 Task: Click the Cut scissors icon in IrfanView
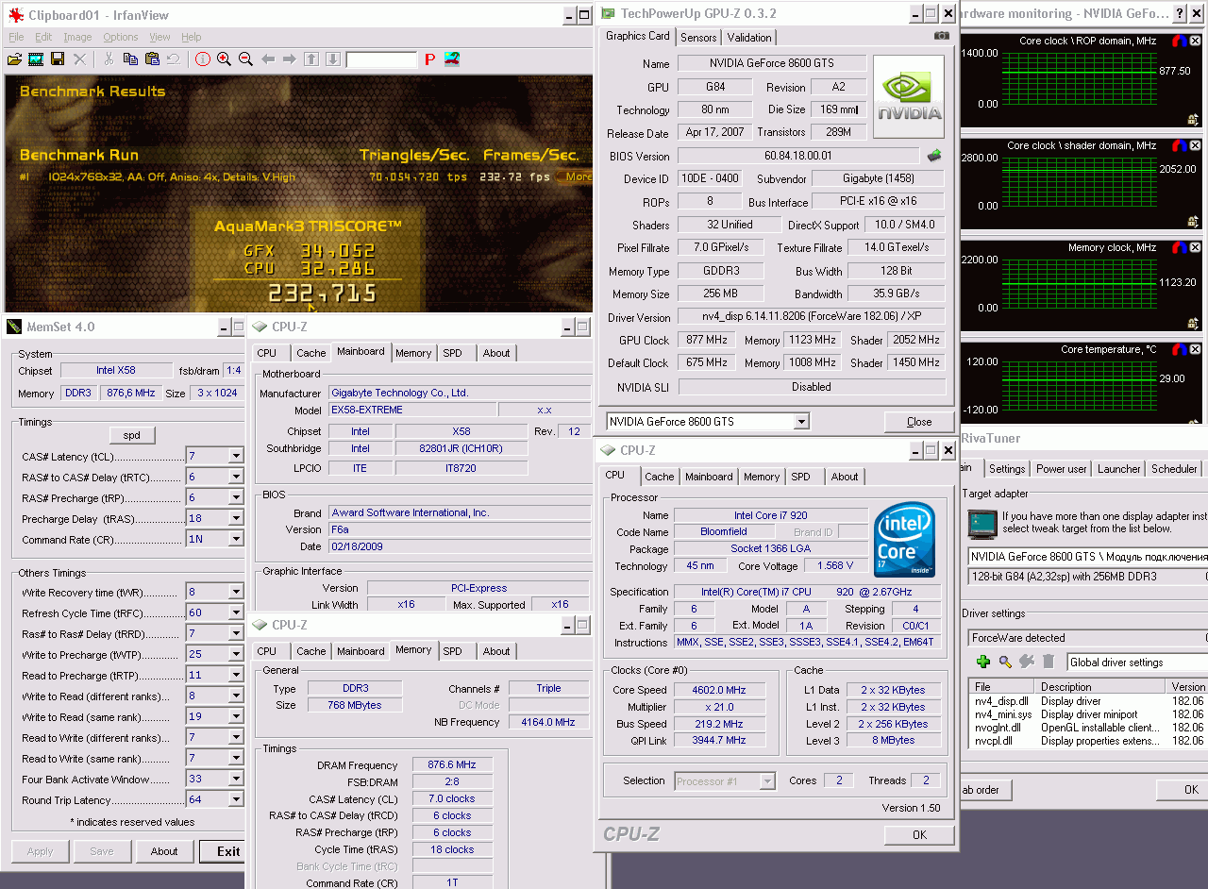click(109, 59)
